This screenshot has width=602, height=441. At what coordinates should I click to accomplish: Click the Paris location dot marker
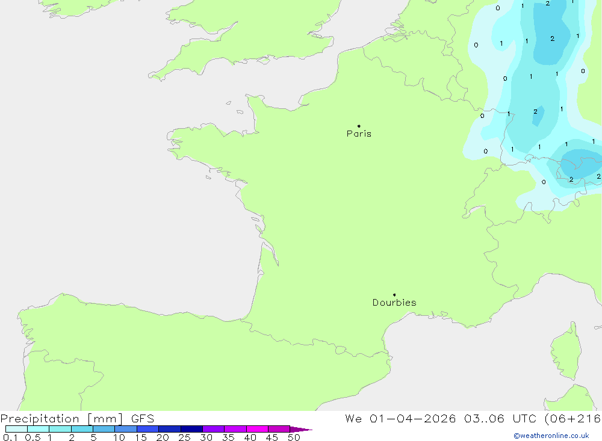click(359, 126)
